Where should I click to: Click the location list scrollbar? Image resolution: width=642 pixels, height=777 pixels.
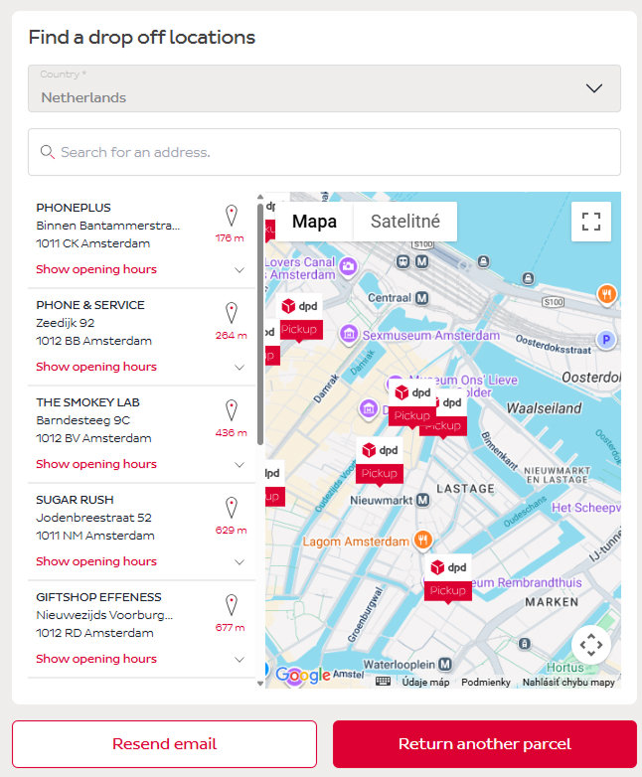(260, 328)
